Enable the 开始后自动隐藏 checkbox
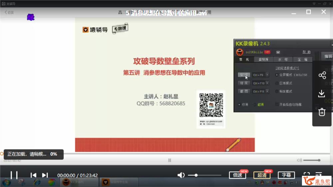This screenshot has width=333, height=187. pyautogui.click(x=277, y=104)
